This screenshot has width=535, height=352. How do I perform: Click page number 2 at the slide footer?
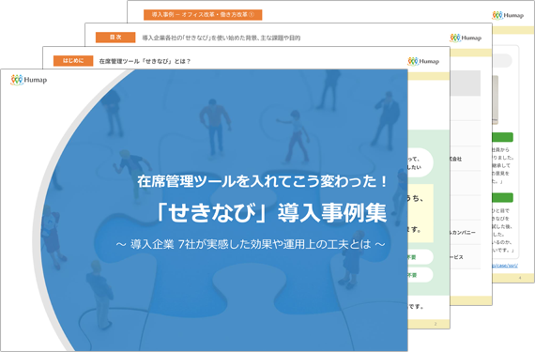click(x=436, y=324)
